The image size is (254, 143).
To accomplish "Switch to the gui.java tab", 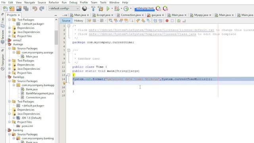I will 156,15.
